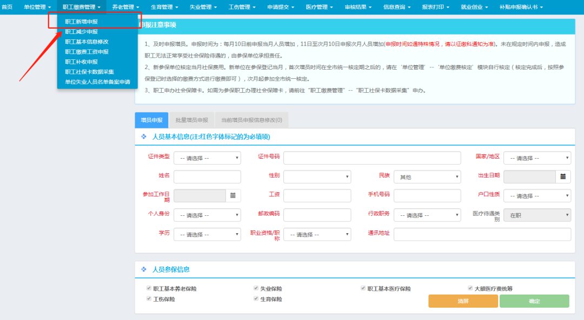Click into the 证件号码 input field
Screen dimensions: 584x320
pos(372,158)
